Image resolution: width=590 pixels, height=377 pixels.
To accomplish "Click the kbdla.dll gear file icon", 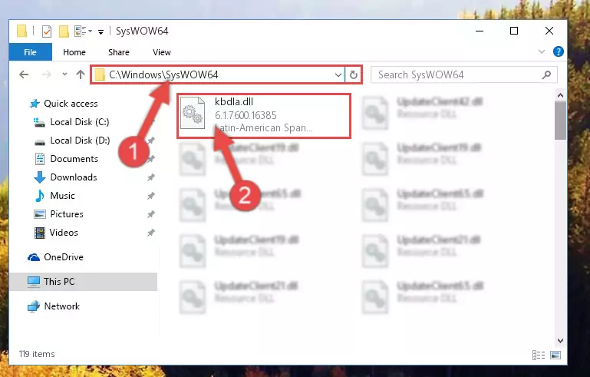I will (193, 113).
